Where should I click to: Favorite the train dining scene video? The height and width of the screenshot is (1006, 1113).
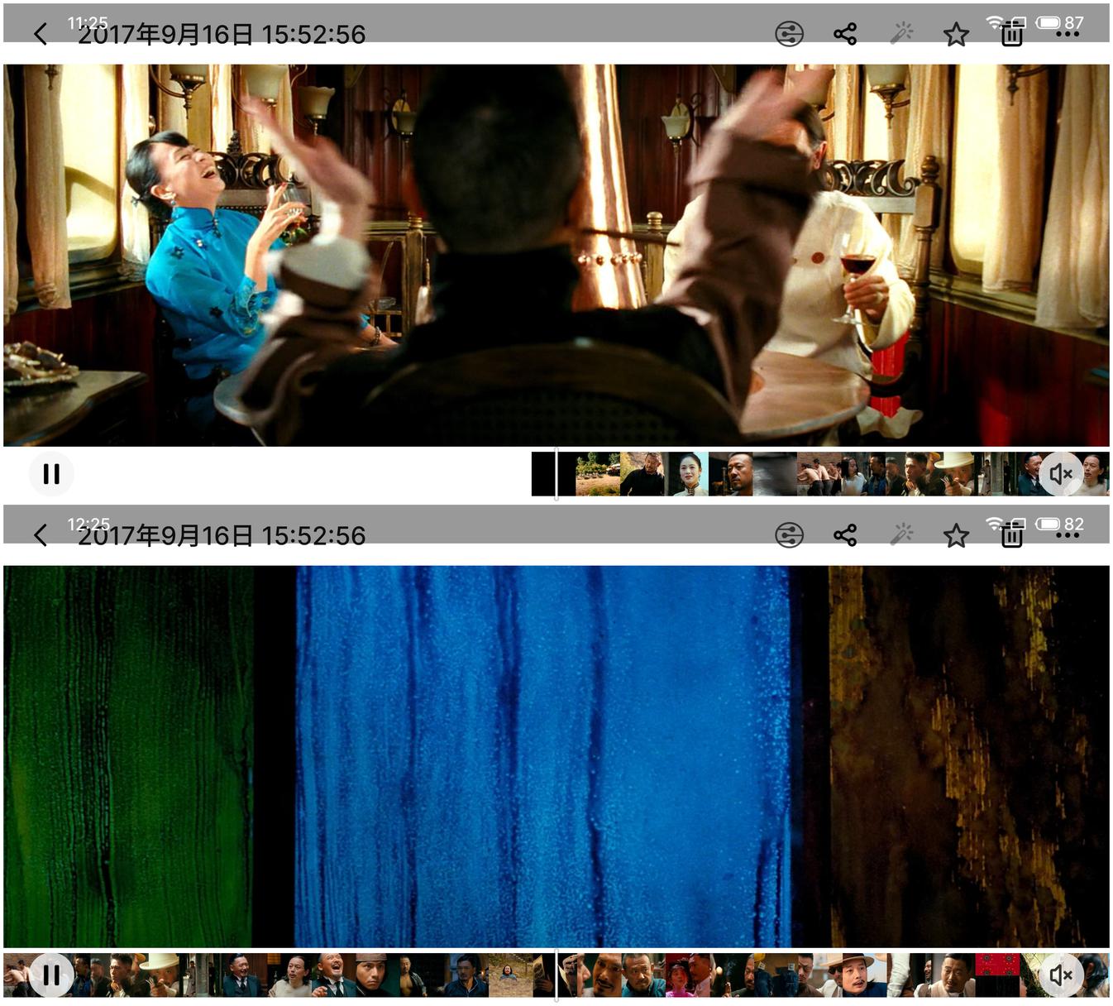956,35
